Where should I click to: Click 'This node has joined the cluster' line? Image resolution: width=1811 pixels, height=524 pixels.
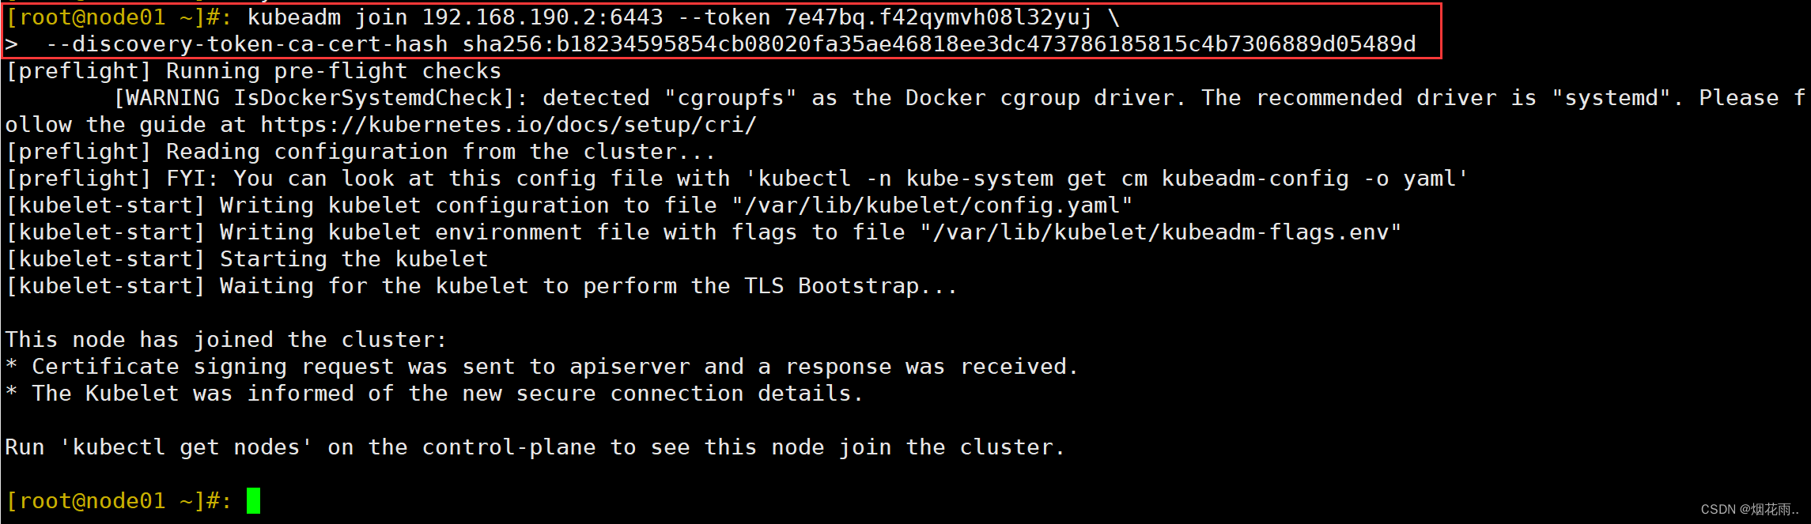(226, 340)
